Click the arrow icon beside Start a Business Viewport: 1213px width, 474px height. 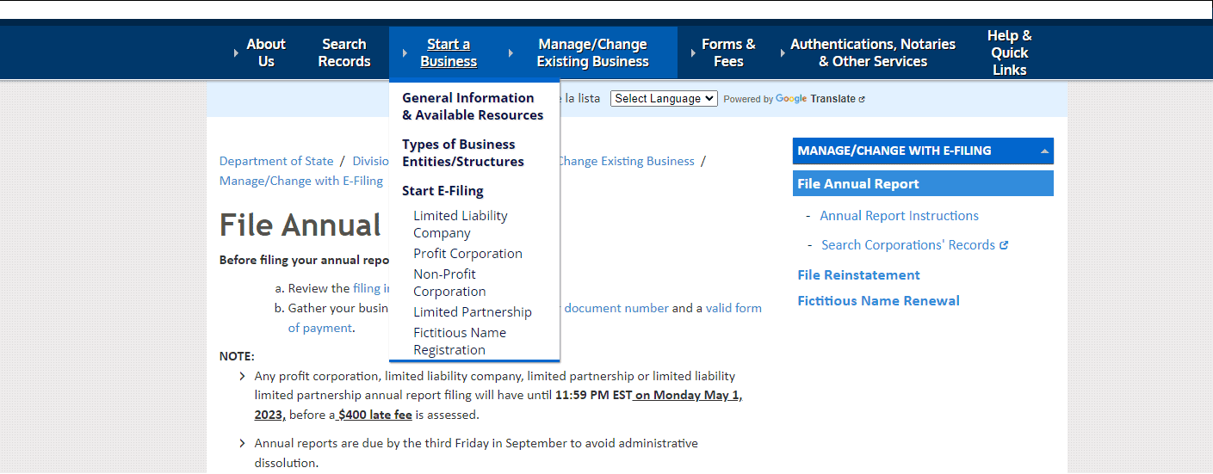point(405,53)
